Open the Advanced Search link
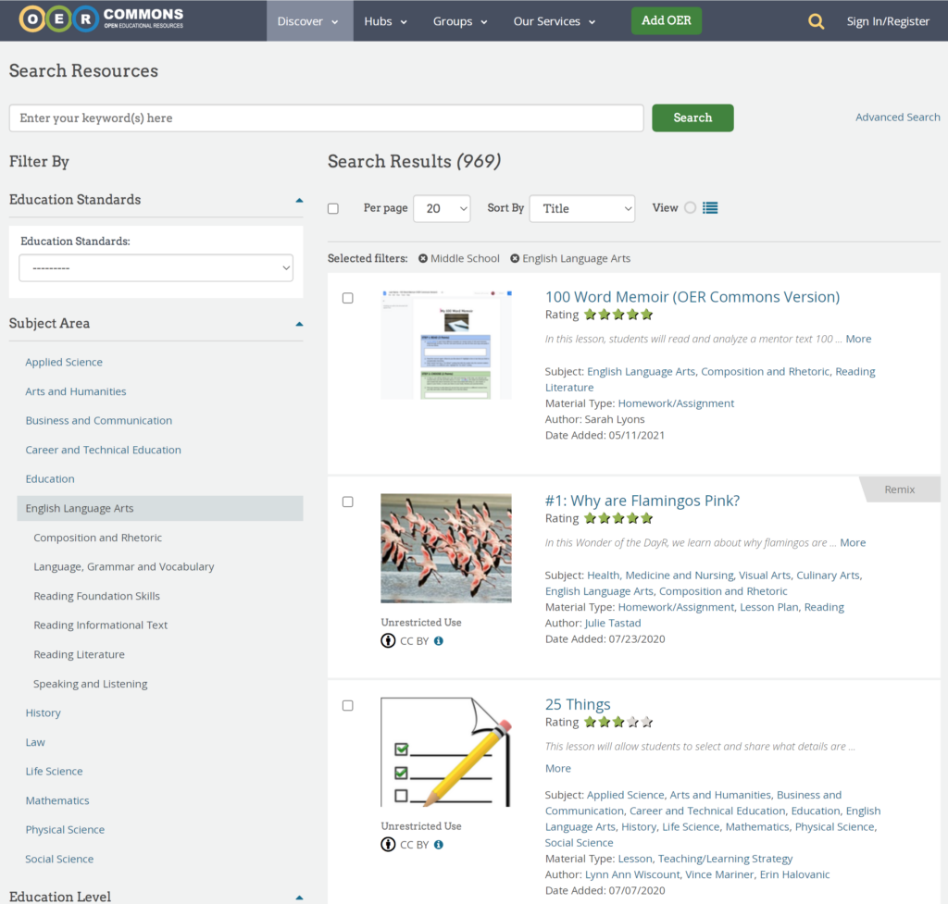The width and height of the screenshot is (948, 904). tap(897, 117)
